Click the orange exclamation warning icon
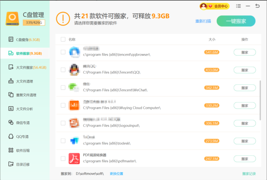This screenshot has width=267, height=180. (63, 19)
